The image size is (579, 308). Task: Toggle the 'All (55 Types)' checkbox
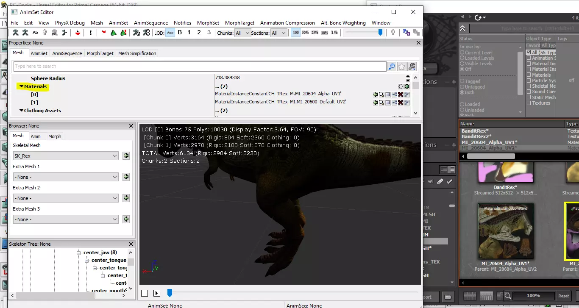click(x=529, y=53)
